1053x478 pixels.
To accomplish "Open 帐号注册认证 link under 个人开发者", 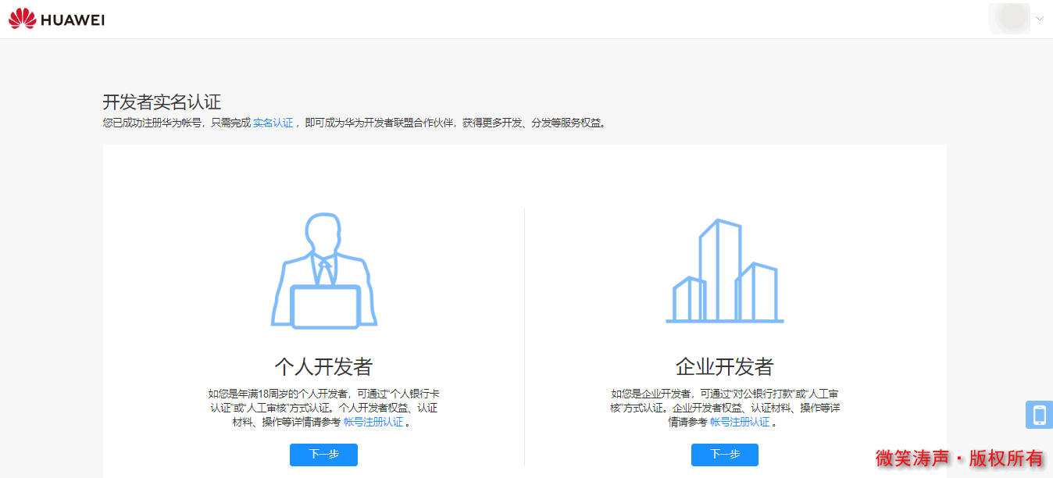I will (x=373, y=422).
